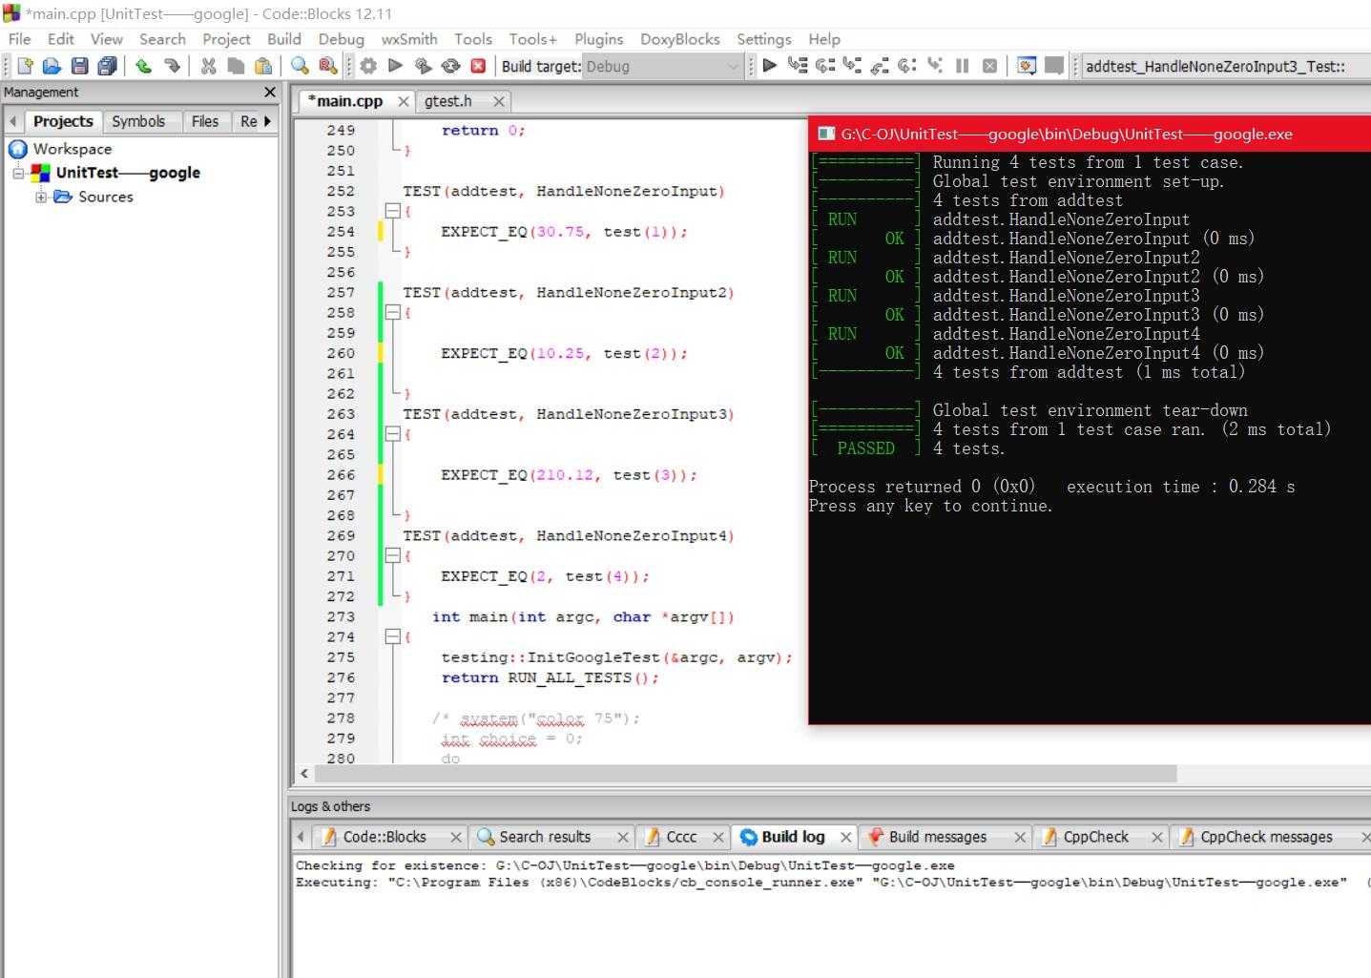Open the File menu
The width and height of the screenshot is (1371, 978).
tap(19, 39)
